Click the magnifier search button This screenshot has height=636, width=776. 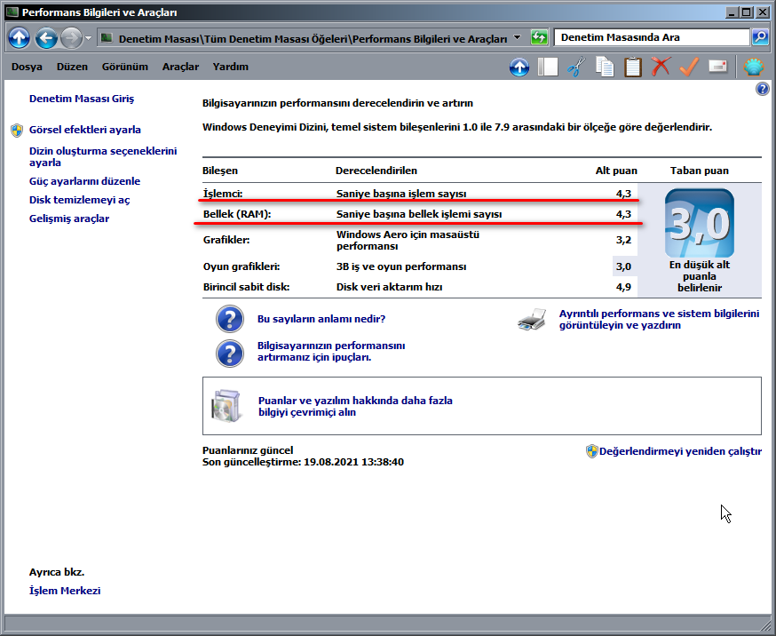point(760,37)
